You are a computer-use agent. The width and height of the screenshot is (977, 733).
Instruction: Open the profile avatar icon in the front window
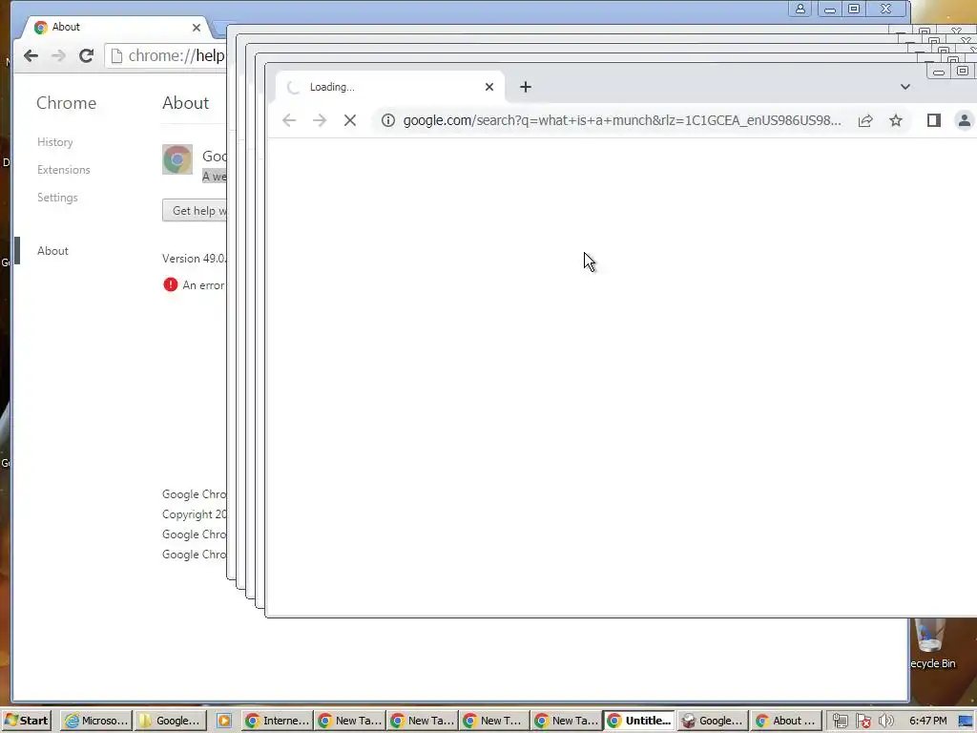tap(964, 120)
